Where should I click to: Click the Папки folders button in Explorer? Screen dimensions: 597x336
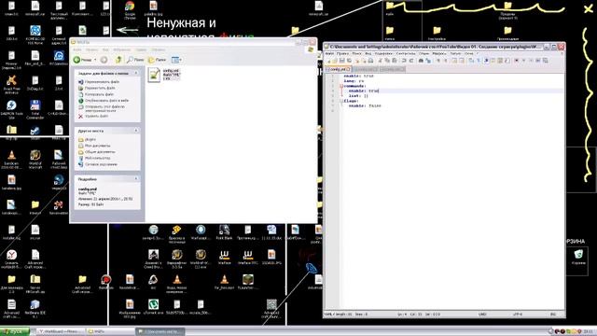tap(158, 60)
